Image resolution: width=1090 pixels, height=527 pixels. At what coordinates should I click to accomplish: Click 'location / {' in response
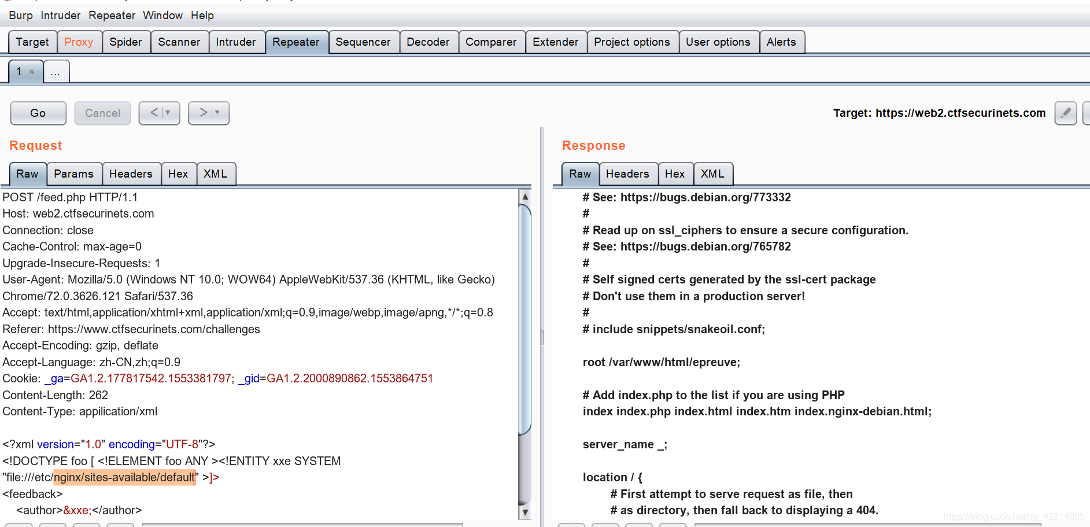(x=612, y=477)
